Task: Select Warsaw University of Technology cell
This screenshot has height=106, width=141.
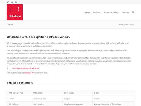Action: 113,104
